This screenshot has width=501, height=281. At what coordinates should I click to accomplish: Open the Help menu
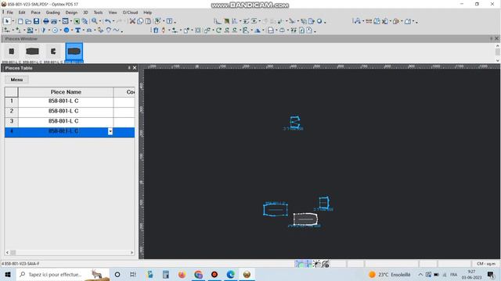coord(147,12)
